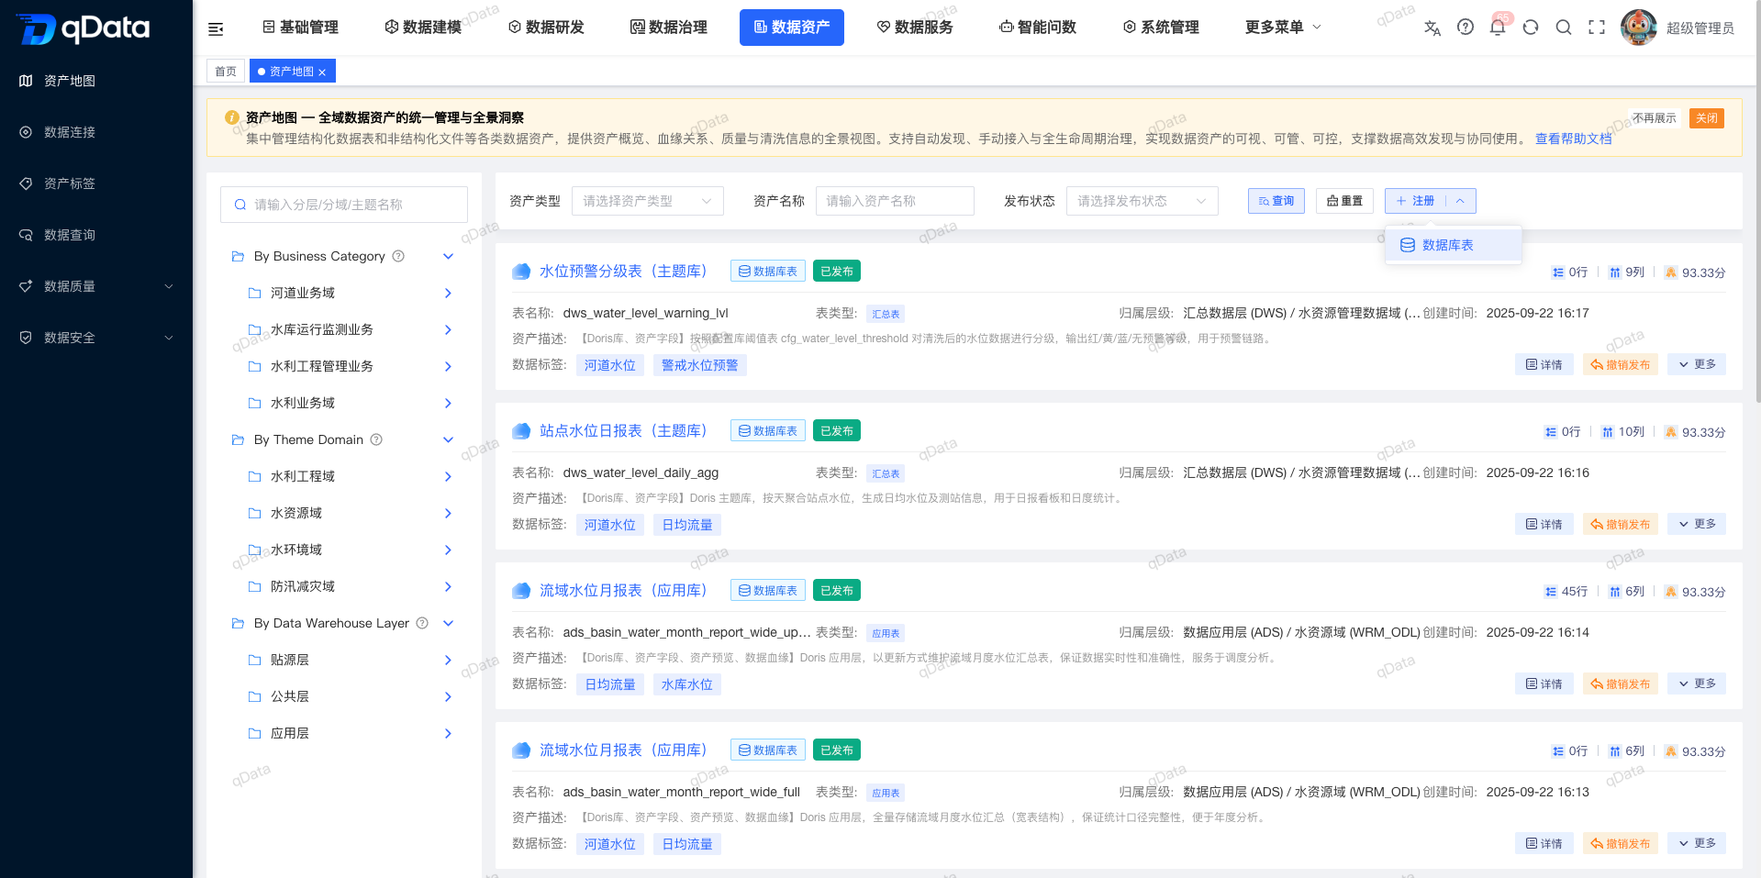The height and width of the screenshot is (878, 1761).
Task: Click the folder icon of 河道业务域
Action: [255, 293]
